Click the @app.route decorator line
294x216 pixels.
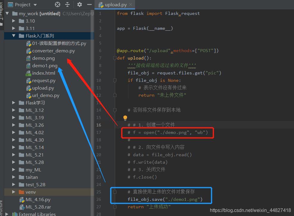pos(168,51)
